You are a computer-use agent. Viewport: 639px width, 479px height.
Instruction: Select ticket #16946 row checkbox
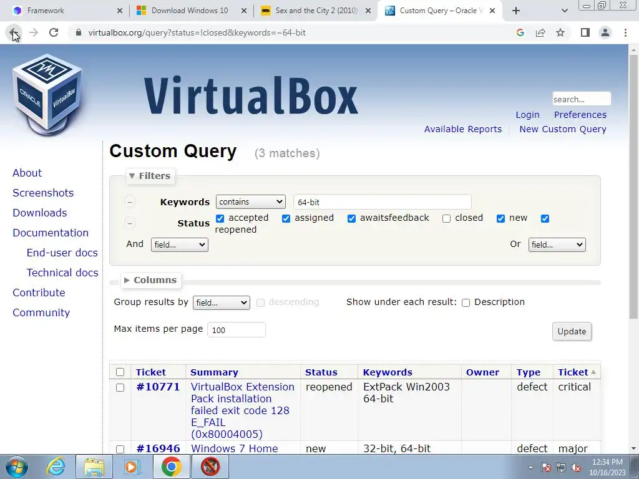[120, 449]
